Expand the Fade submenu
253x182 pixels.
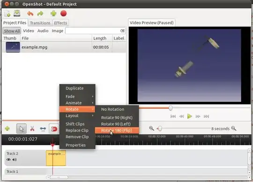pyautogui.click(x=77, y=97)
